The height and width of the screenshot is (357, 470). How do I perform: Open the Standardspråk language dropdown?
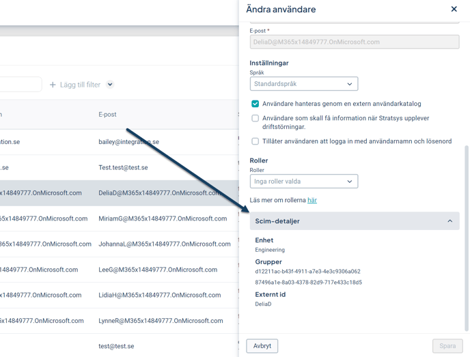303,84
